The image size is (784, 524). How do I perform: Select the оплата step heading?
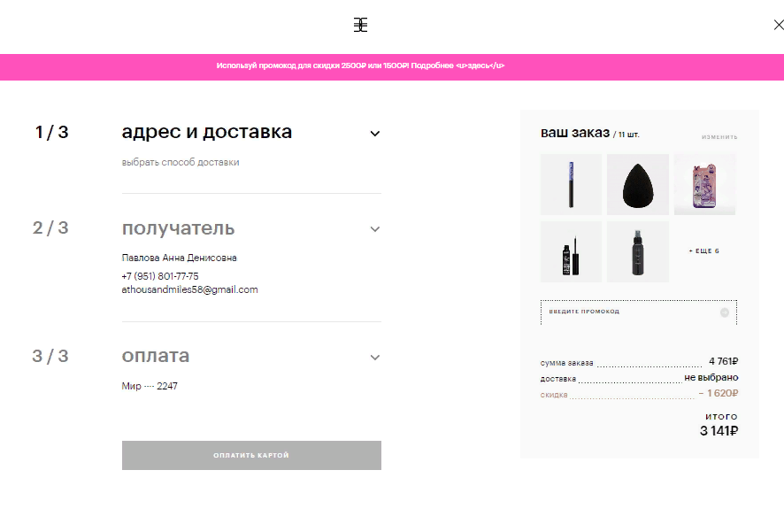(156, 356)
